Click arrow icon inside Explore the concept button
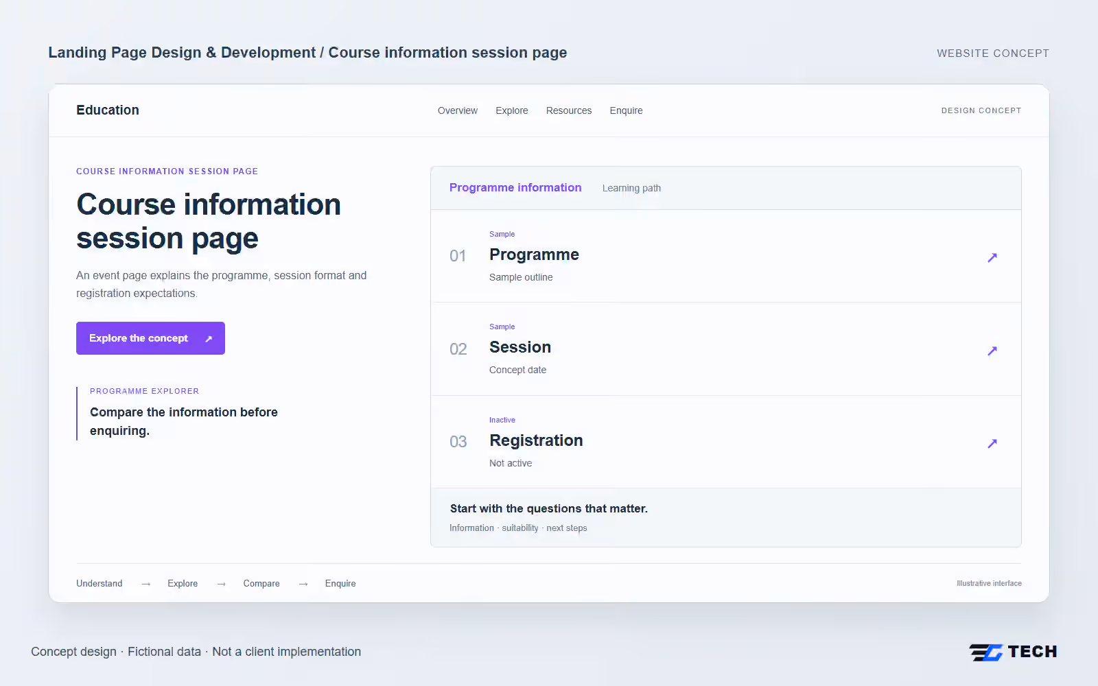 pyautogui.click(x=209, y=339)
